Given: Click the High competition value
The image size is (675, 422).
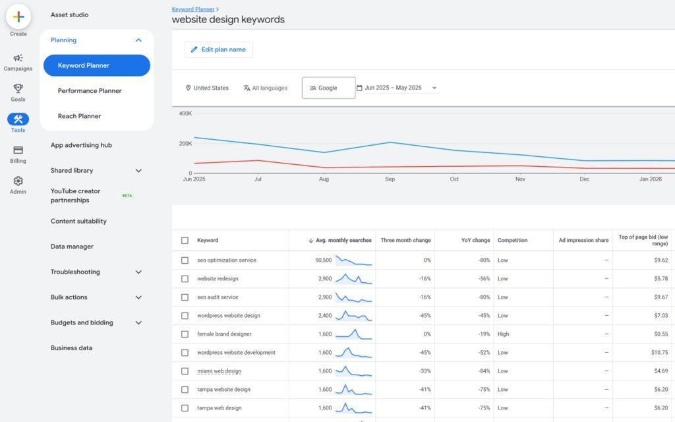Looking at the screenshot, I should pyautogui.click(x=503, y=334).
